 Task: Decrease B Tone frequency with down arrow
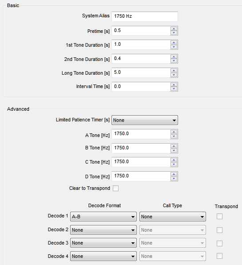[x=174, y=150]
